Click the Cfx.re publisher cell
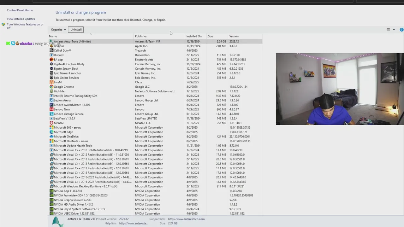This screenshot has width=404, height=227. (x=139, y=82)
